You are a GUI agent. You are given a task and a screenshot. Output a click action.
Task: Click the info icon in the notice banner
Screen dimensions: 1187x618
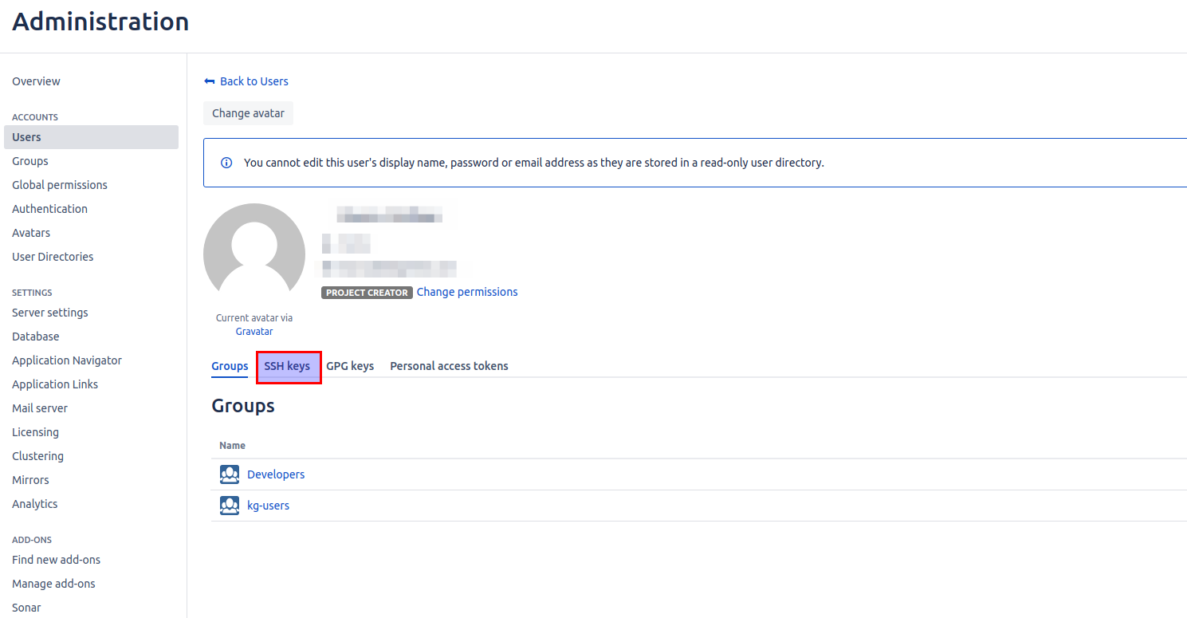(x=226, y=162)
